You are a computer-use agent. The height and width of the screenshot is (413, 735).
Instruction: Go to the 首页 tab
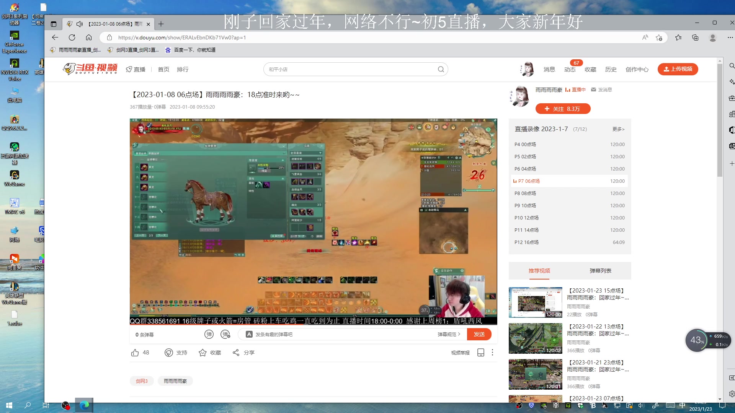(x=163, y=69)
